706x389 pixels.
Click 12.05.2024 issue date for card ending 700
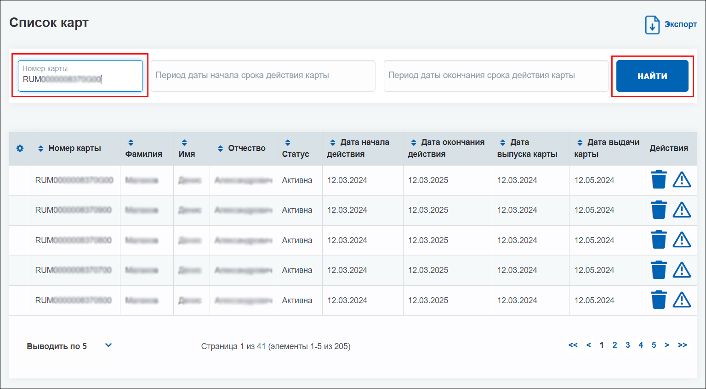pyautogui.click(x=594, y=270)
